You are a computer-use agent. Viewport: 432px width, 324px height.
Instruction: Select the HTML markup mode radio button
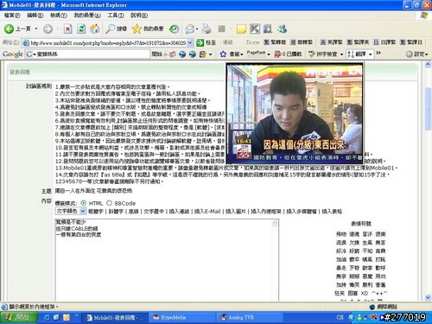(x=84, y=203)
